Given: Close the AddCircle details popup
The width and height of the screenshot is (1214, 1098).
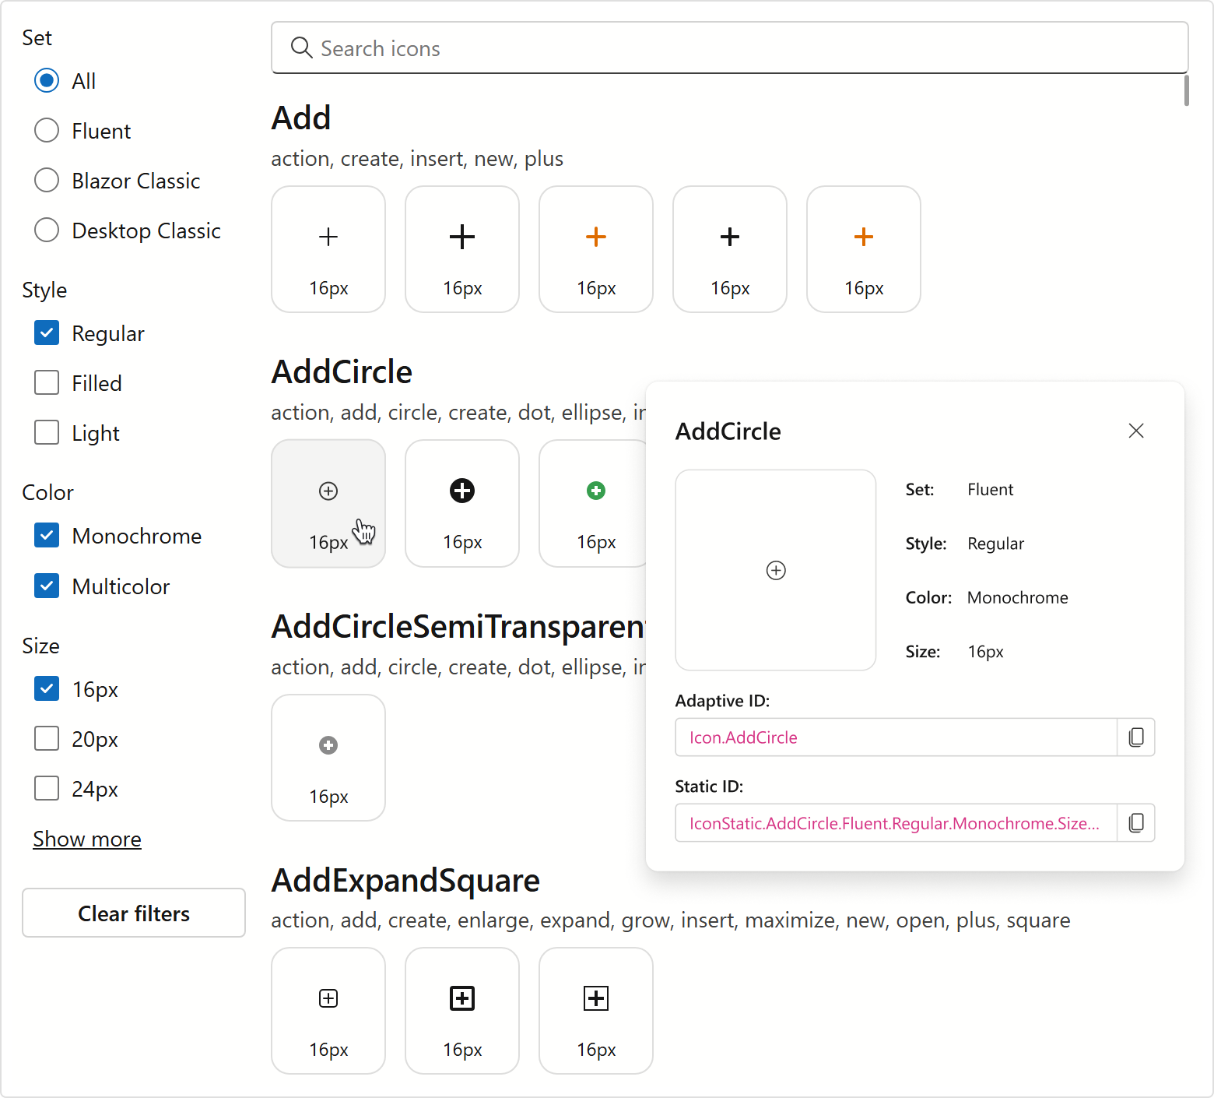Looking at the screenshot, I should pyautogui.click(x=1136, y=431).
